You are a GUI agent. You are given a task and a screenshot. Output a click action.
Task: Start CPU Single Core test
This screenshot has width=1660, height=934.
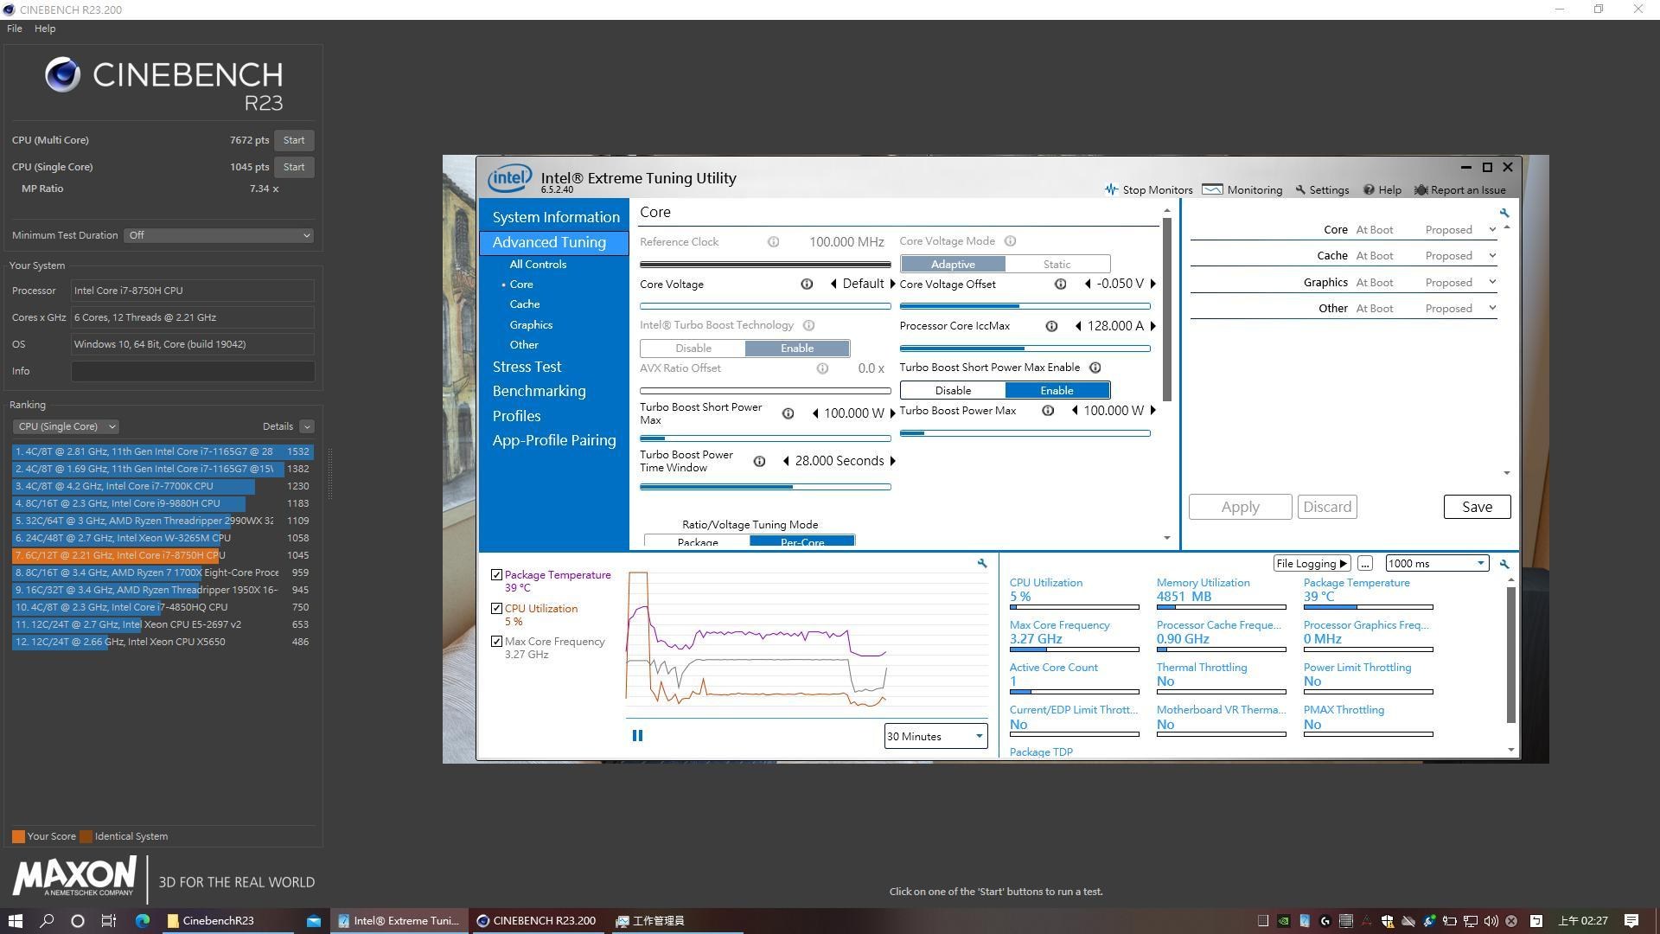click(x=294, y=167)
